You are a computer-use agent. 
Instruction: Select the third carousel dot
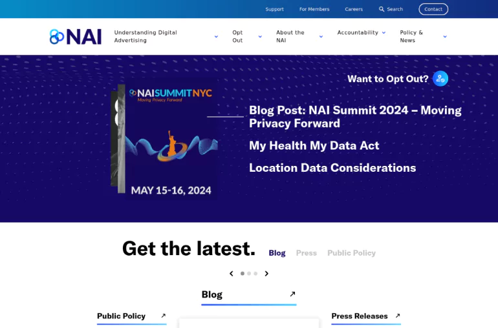point(255,273)
